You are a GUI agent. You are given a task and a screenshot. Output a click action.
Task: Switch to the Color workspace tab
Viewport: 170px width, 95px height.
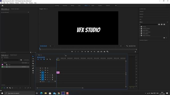79,6
